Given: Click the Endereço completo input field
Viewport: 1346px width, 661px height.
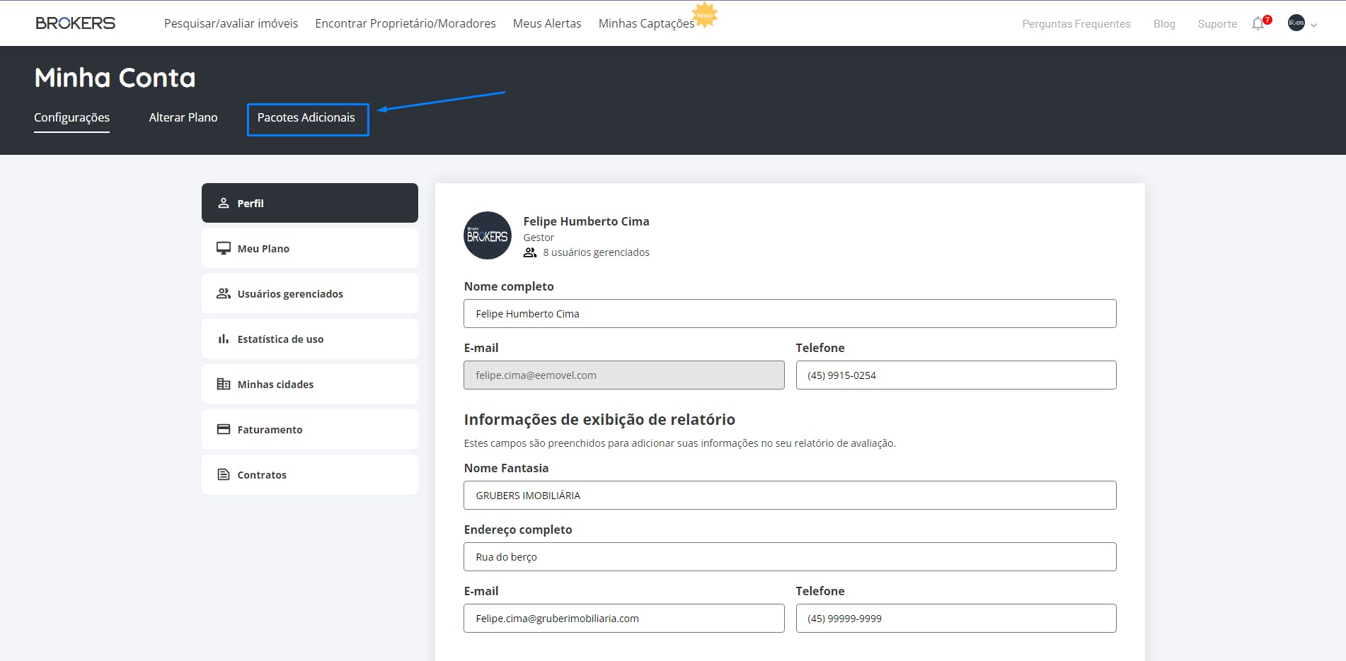Looking at the screenshot, I should click(790, 556).
